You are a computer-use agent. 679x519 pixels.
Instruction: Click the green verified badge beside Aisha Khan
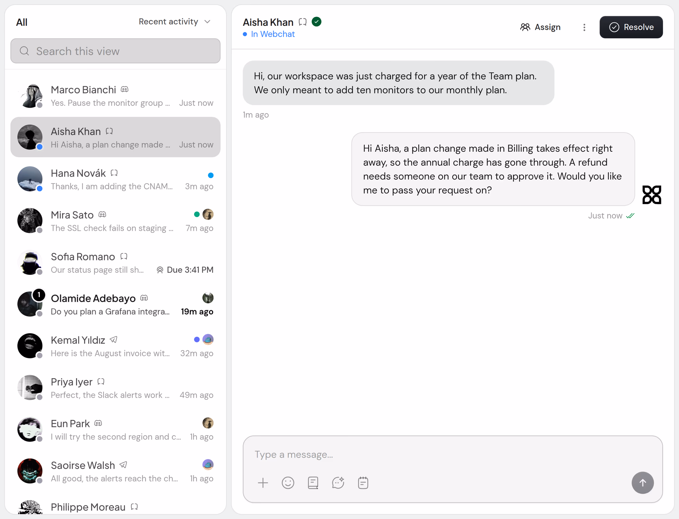click(x=316, y=22)
